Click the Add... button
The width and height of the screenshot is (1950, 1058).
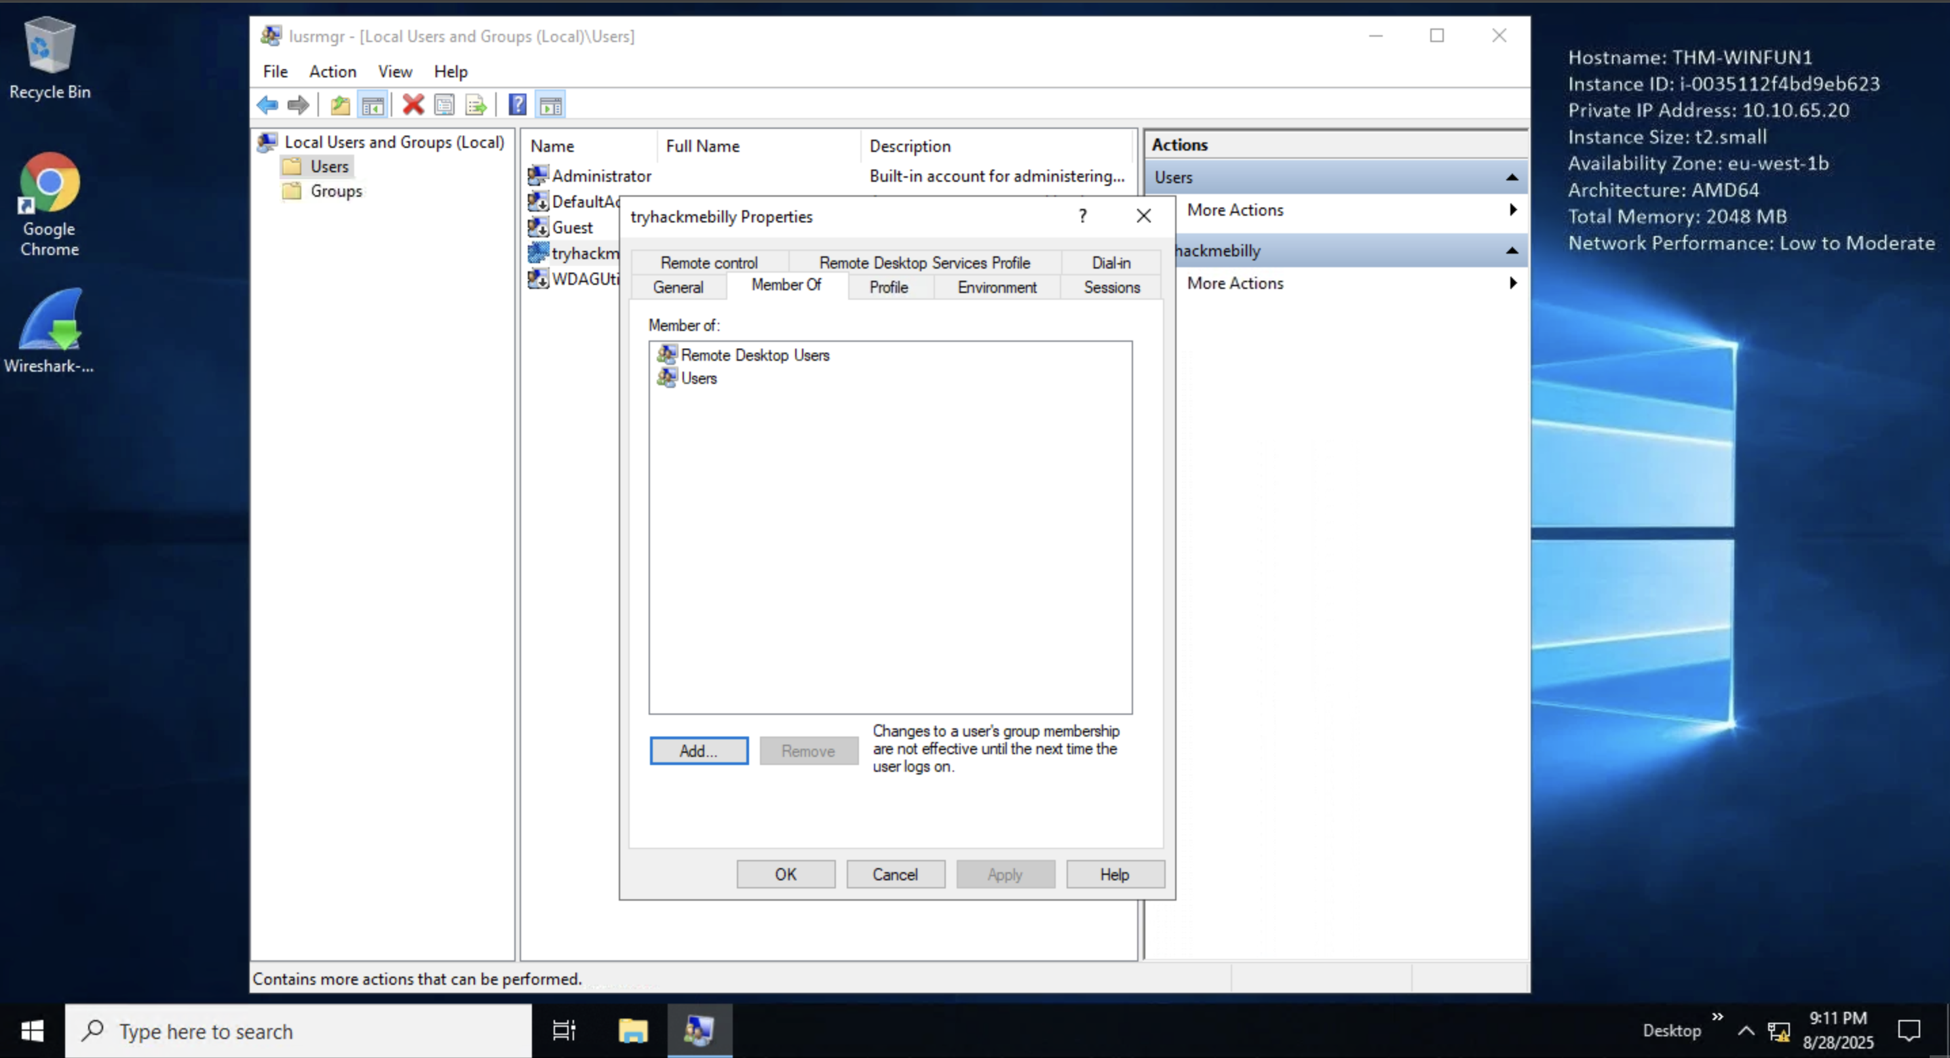[698, 751]
